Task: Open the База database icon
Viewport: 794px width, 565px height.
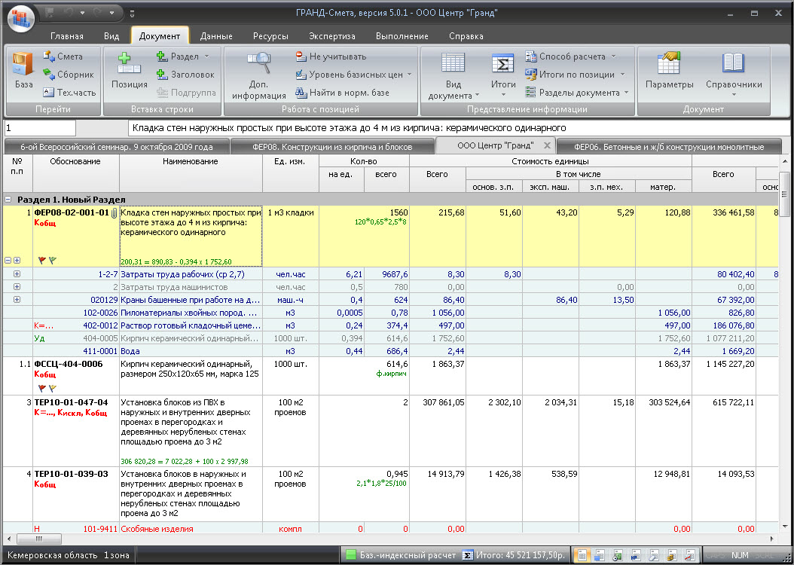Action: point(23,65)
